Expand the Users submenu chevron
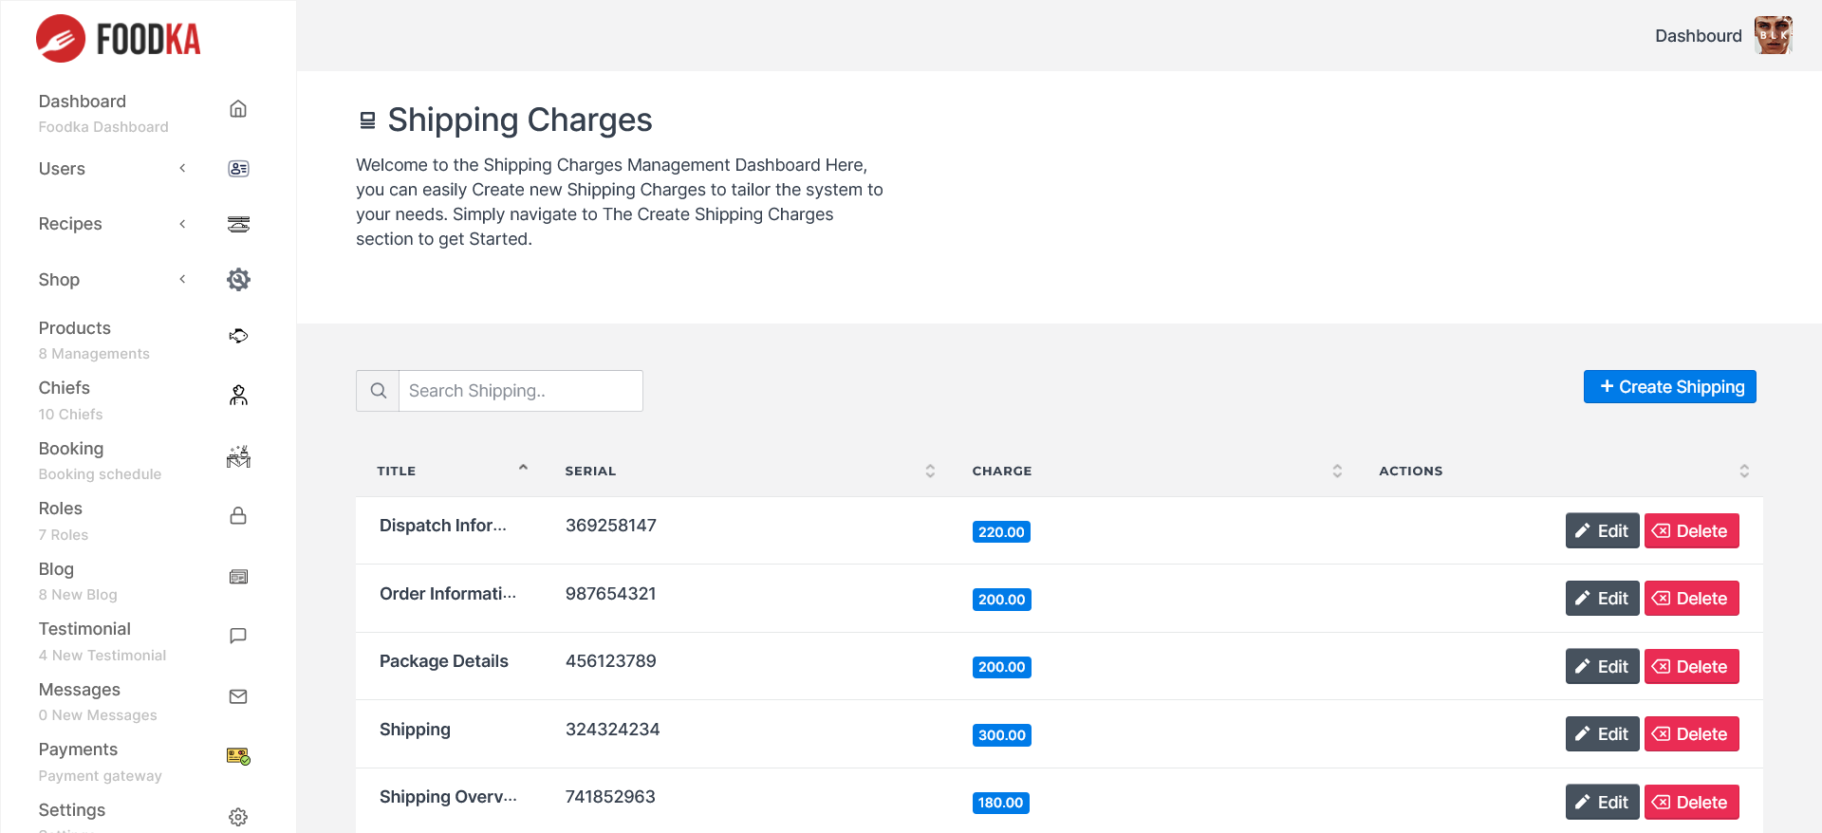Screen dimensions: 1822x833 (x=182, y=169)
